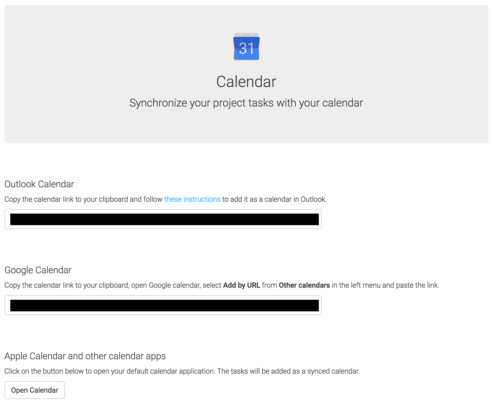
Task: Click the bold 'Other calendars' text
Action: [304, 285]
